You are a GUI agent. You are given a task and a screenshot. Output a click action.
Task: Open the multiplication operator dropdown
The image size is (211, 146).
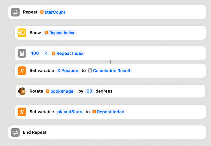46,53
